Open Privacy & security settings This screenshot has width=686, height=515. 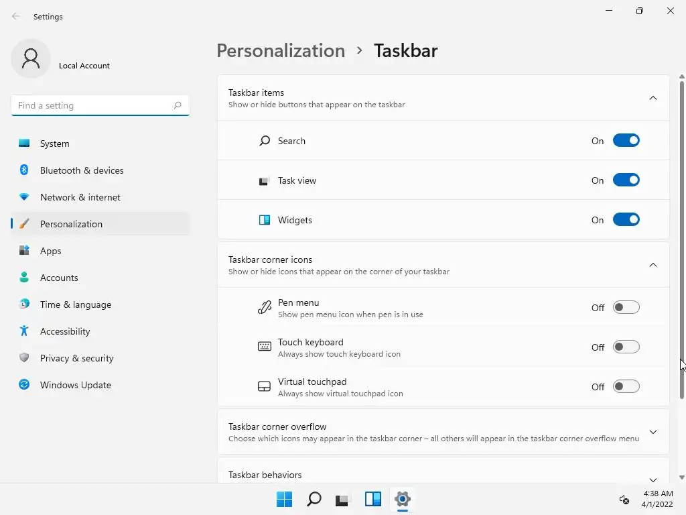click(100, 358)
